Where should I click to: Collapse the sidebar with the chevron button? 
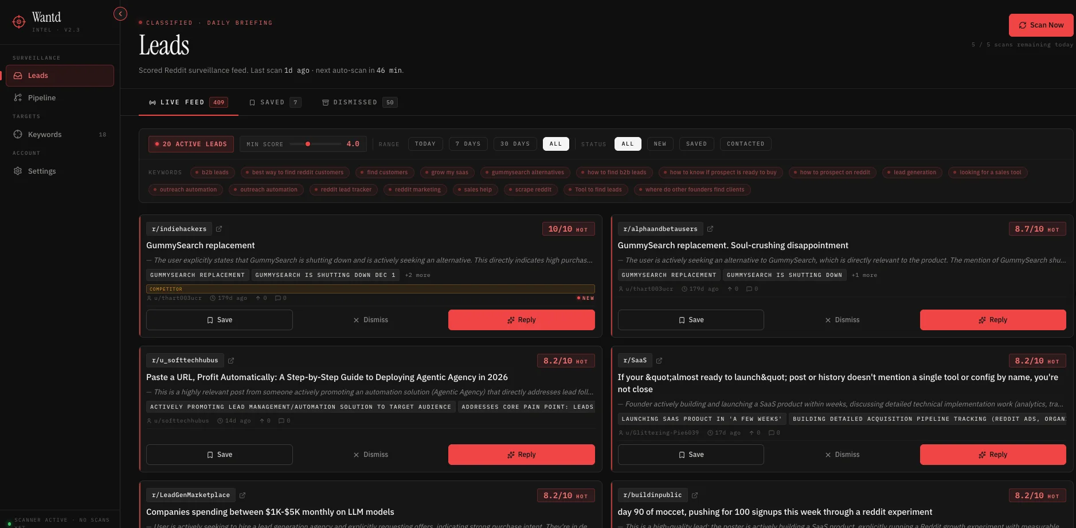pos(120,14)
